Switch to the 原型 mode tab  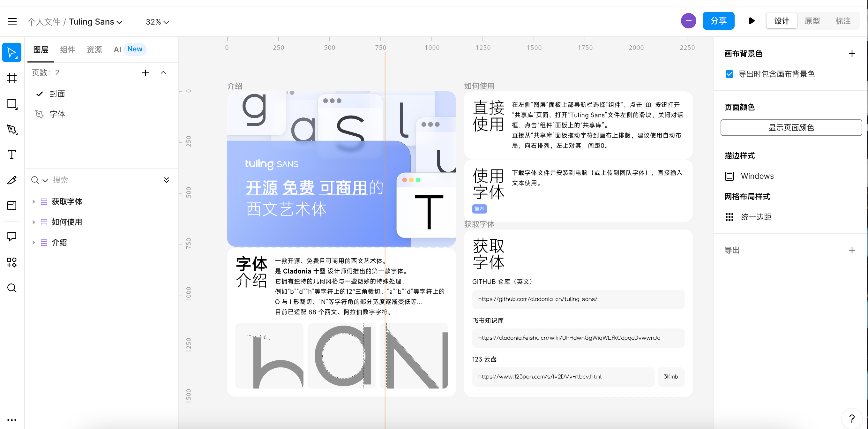point(812,21)
